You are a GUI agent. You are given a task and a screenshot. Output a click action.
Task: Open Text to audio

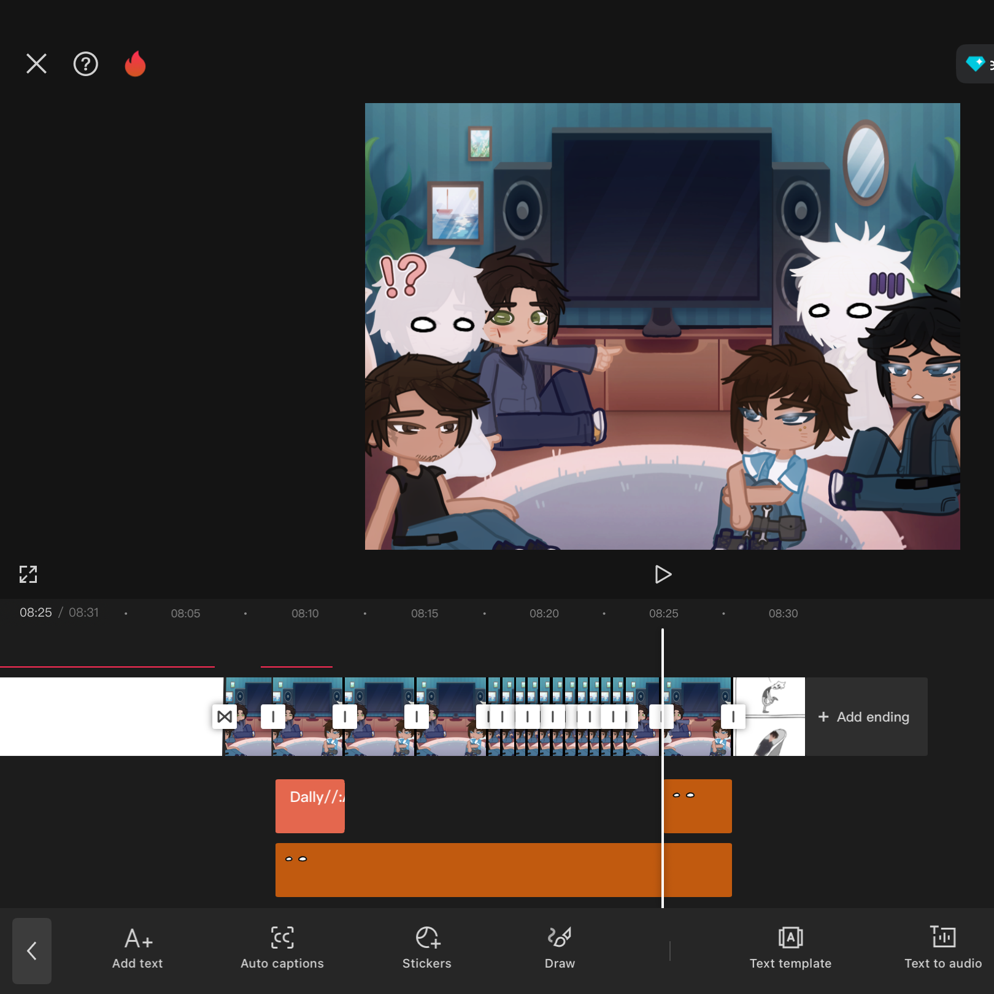[943, 948]
